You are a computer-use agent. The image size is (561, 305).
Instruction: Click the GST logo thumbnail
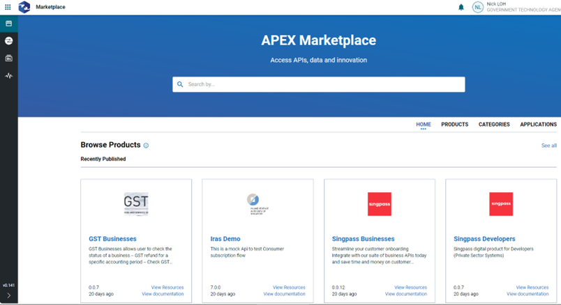click(x=136, y=204)
